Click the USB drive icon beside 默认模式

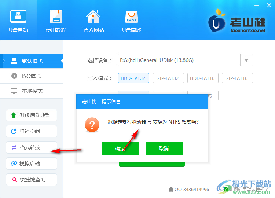pyautogui.click(x=14, y=61)
